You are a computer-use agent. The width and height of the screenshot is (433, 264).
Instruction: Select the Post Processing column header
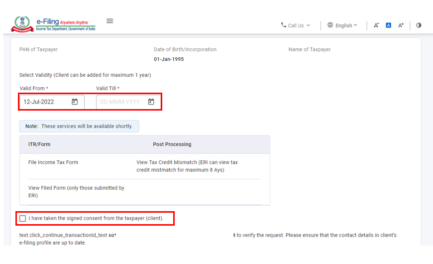172,144
